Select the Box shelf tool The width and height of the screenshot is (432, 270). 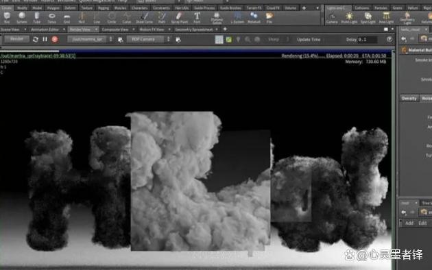click(7, 17)
